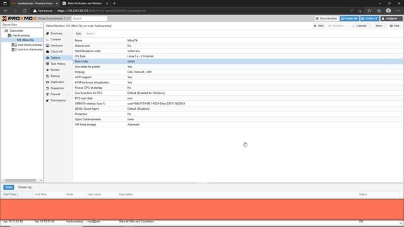
Task: Click the Replication arrows icon
Action: point(47,82)
